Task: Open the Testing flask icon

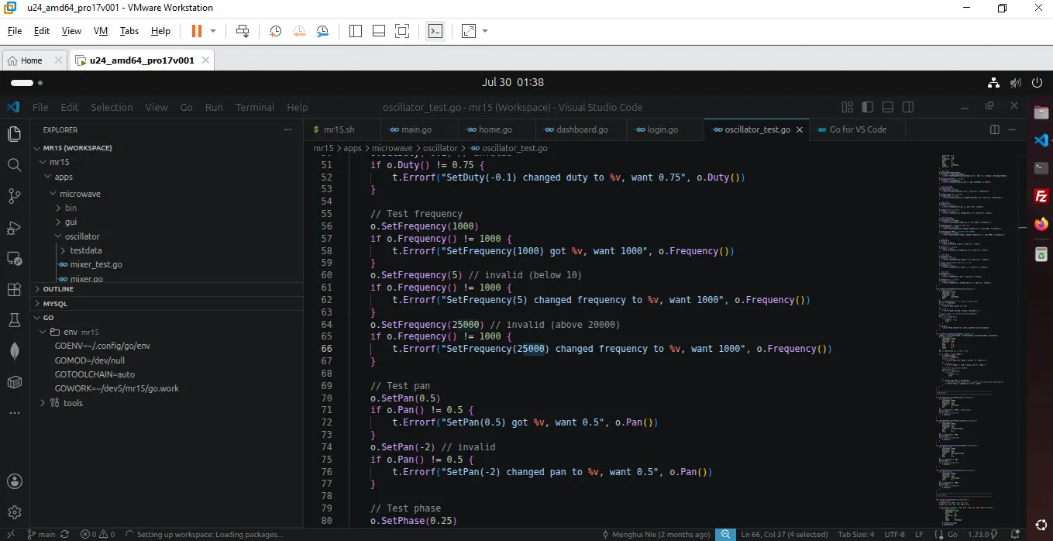Action: click(x=14, y=320)
